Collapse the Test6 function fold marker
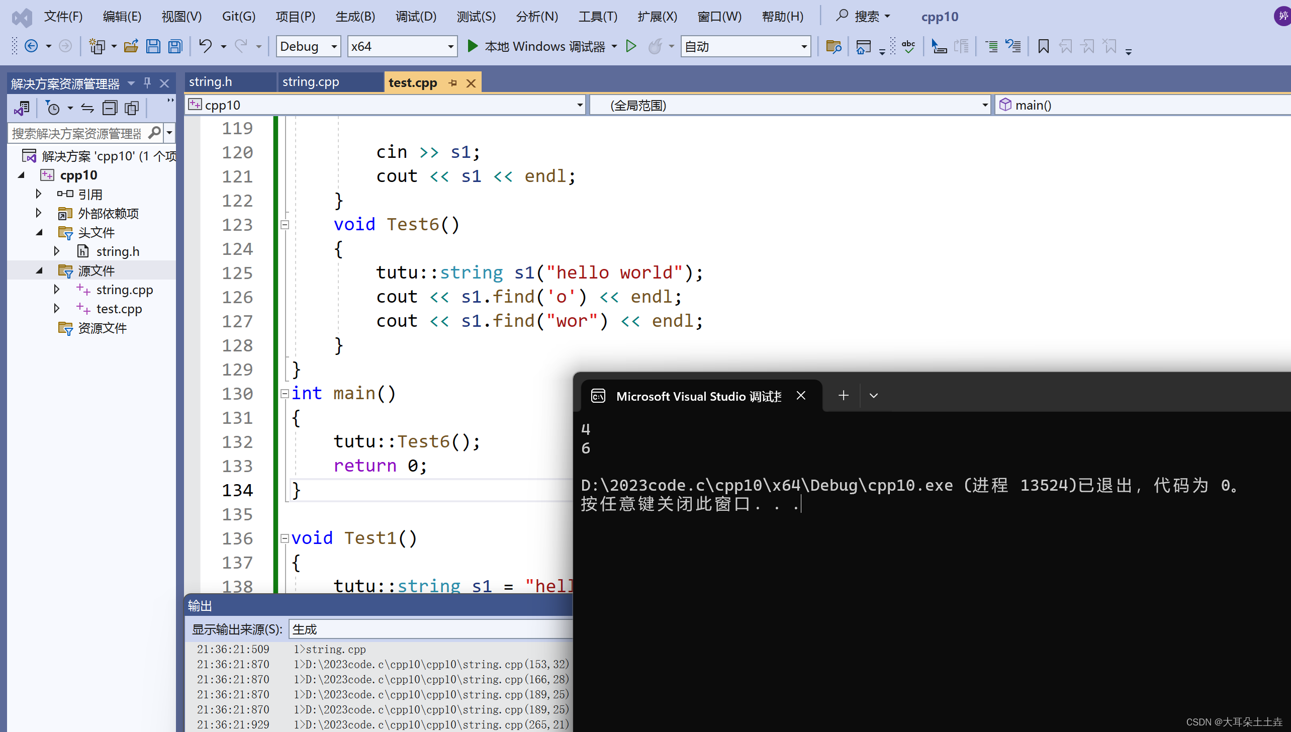The width and height of the screenshot is (1291, 732). (x=285, y=225)
